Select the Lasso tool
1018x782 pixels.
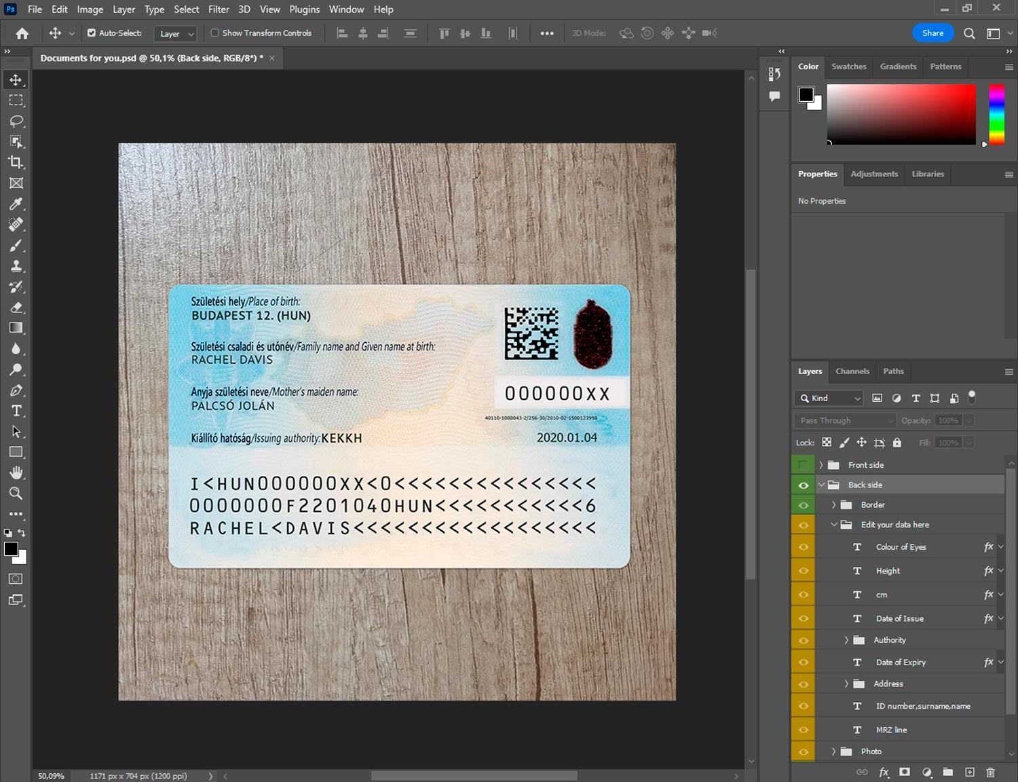[x=16, y=121]
